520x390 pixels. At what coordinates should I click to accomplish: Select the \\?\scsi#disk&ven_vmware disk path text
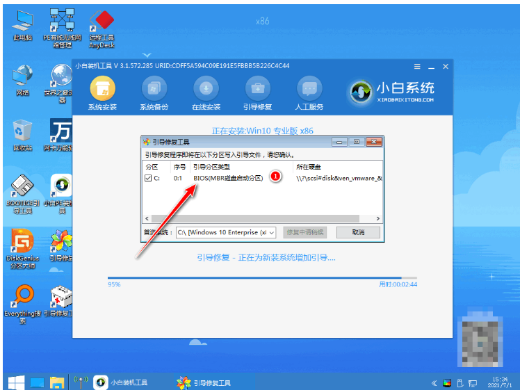pos(339,178)
